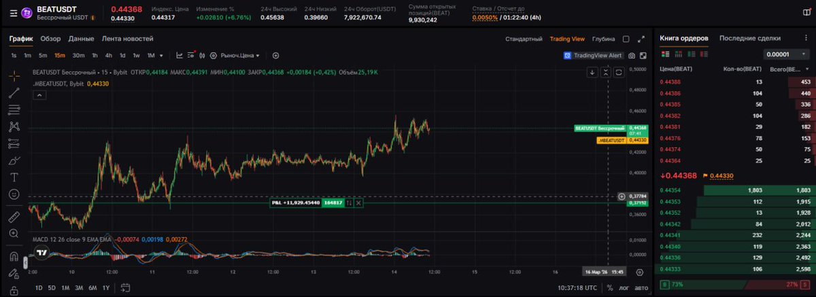Viewport: 816px width, 297px height.
Task: Open TradingView Alert
Action: [594, 56]
